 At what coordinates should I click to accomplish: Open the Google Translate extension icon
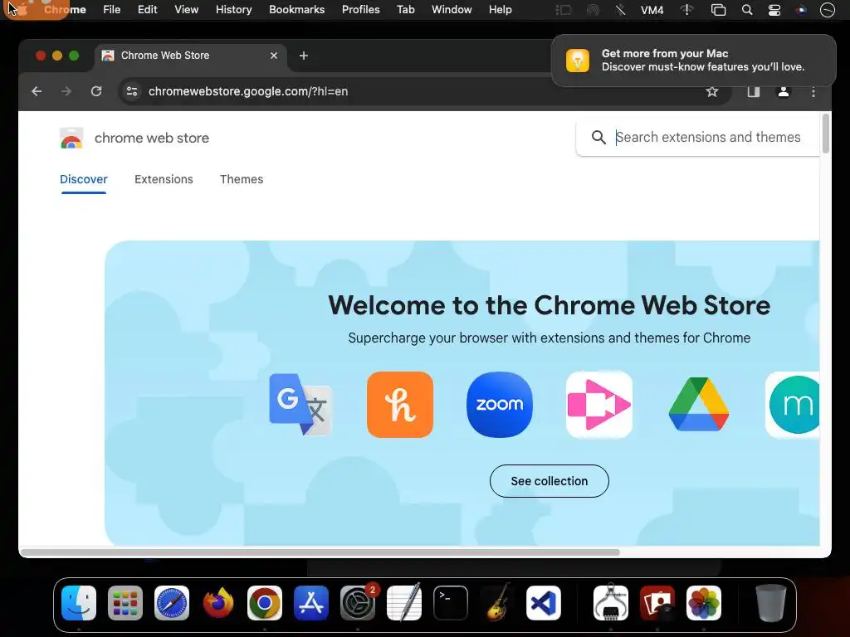point(300,405)
